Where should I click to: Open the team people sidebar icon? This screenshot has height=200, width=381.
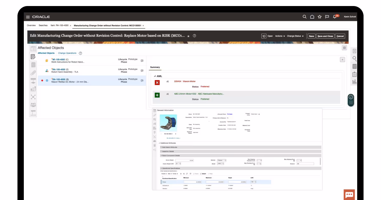(x=33, y=104)
